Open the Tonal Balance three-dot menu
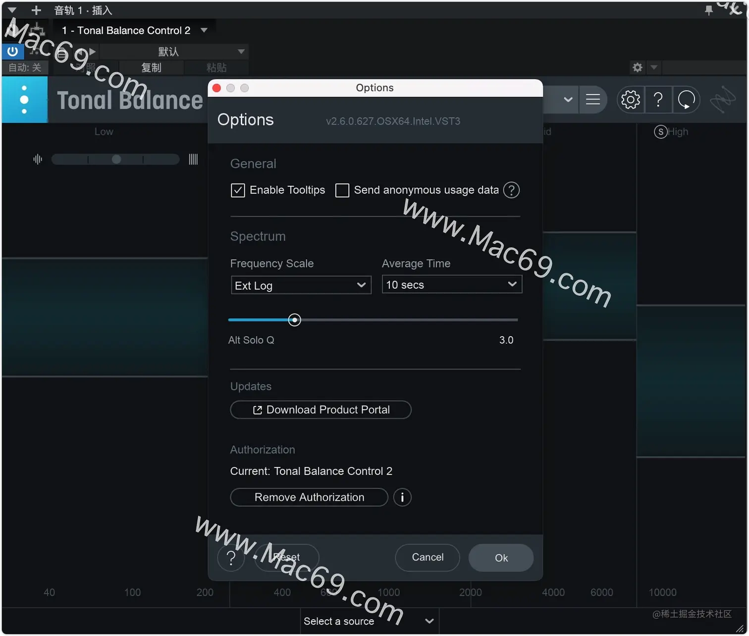 click(24, 100)
